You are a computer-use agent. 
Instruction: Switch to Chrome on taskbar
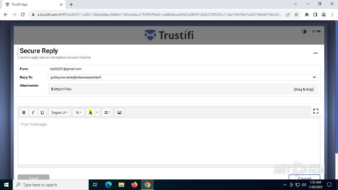click(x=147, y=185)
